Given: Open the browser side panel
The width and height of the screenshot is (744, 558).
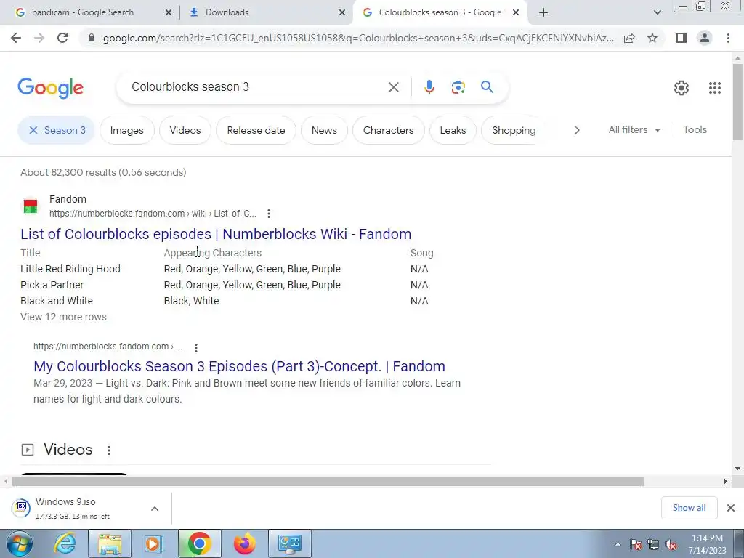Looking at the screenshot, I should pos(682,38).
